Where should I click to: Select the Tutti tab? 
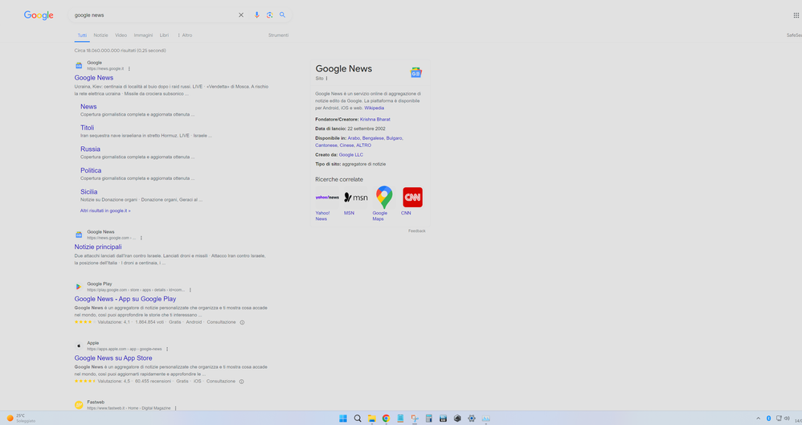(82, 35)
